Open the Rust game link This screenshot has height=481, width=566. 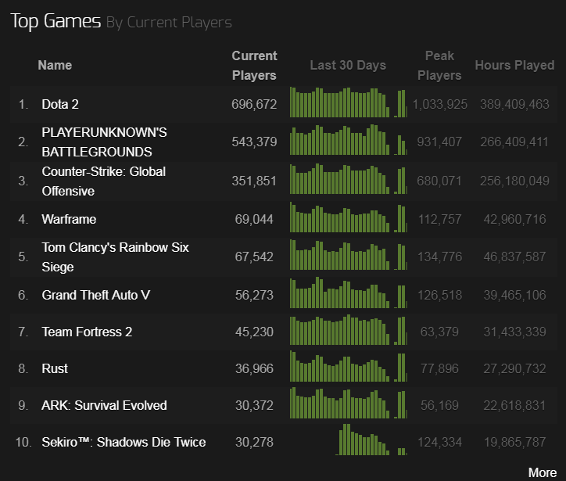click(55, 368)
